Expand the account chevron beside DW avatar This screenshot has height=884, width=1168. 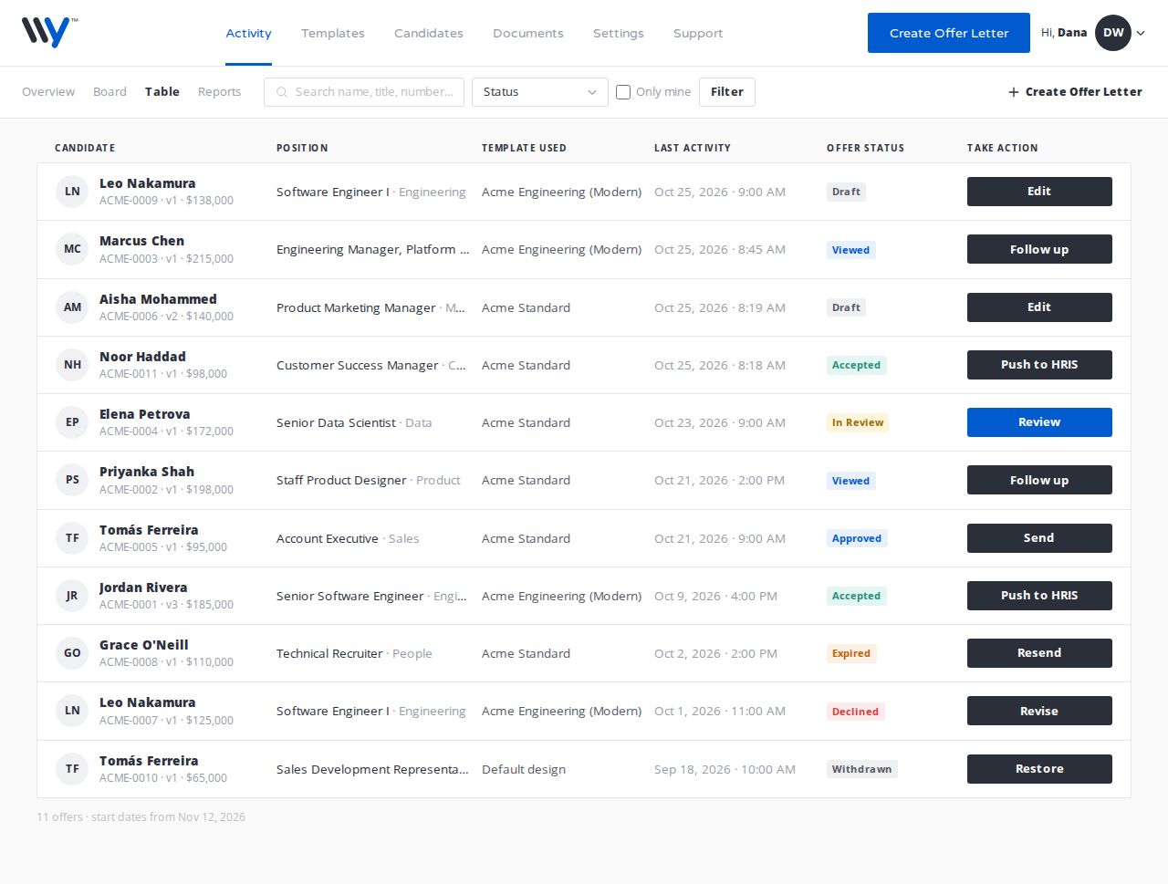(x=1141, y=34)
